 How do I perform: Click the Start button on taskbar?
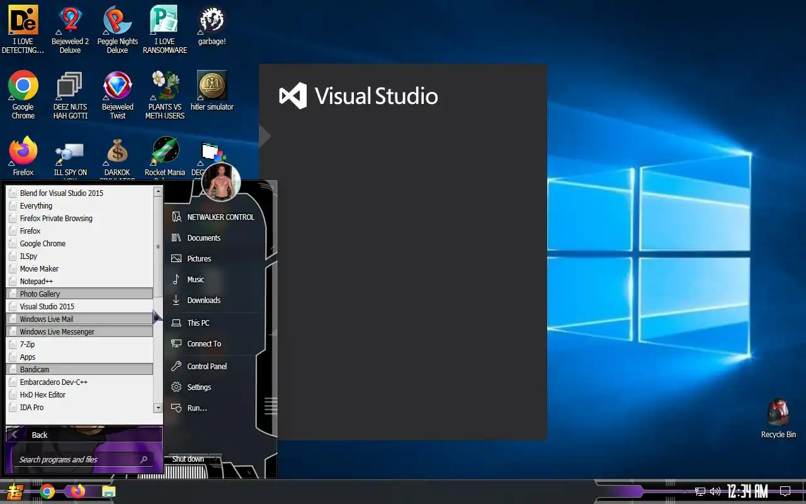[x=14, y=491]
